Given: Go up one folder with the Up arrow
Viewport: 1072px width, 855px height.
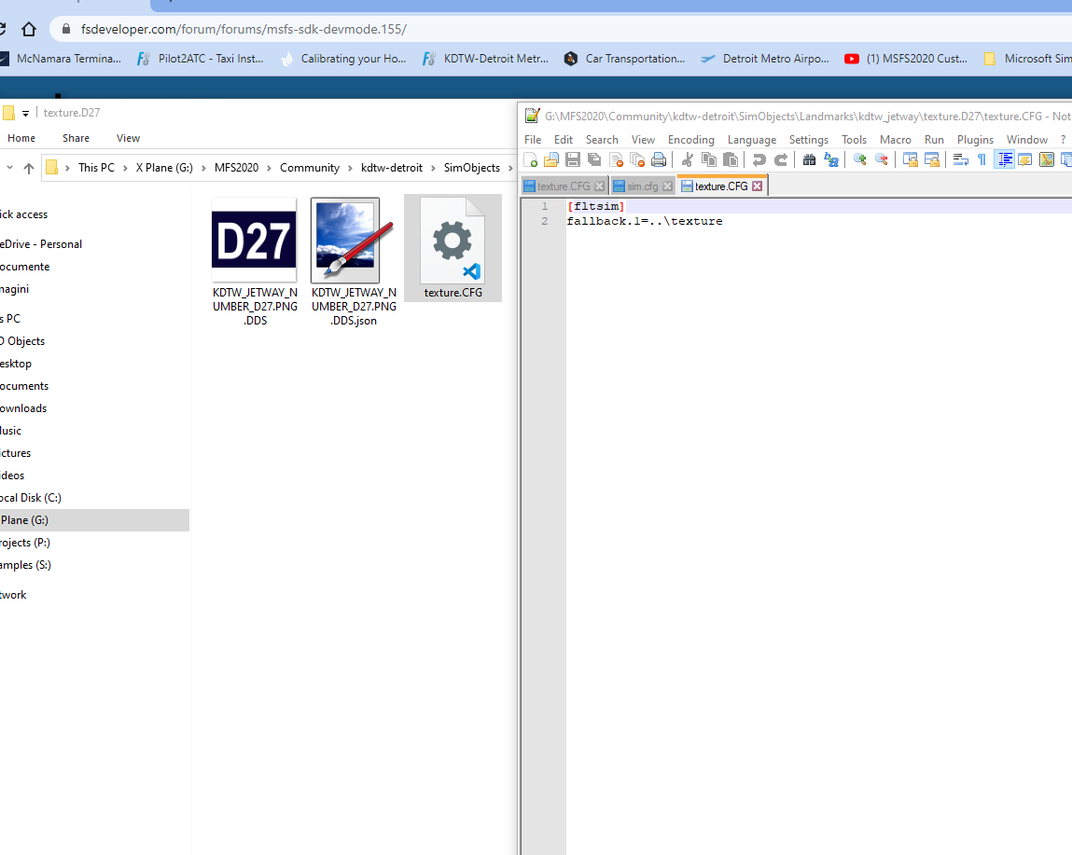Looking at the screenshot, I should point(29,168).
